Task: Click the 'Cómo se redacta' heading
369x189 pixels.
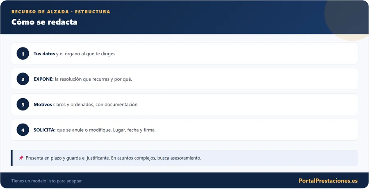Action: [x=44, y=22]
